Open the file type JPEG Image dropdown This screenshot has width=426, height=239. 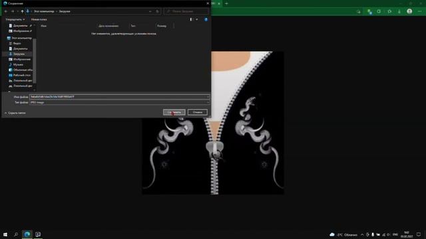tap(119, 102)
